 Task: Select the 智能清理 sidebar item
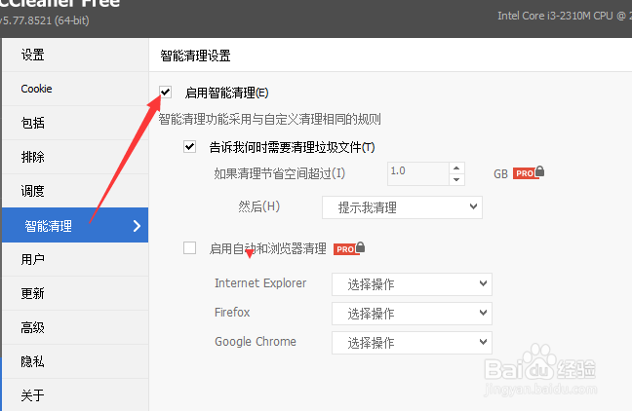tap(75, 225)
